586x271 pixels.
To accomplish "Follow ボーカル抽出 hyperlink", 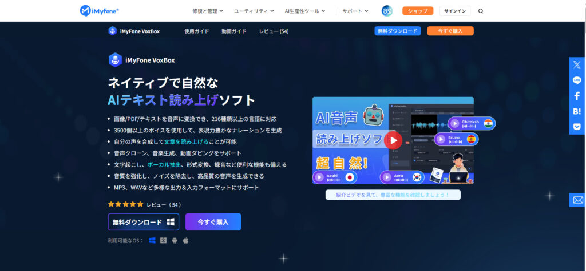I will [x=164, y=165].
